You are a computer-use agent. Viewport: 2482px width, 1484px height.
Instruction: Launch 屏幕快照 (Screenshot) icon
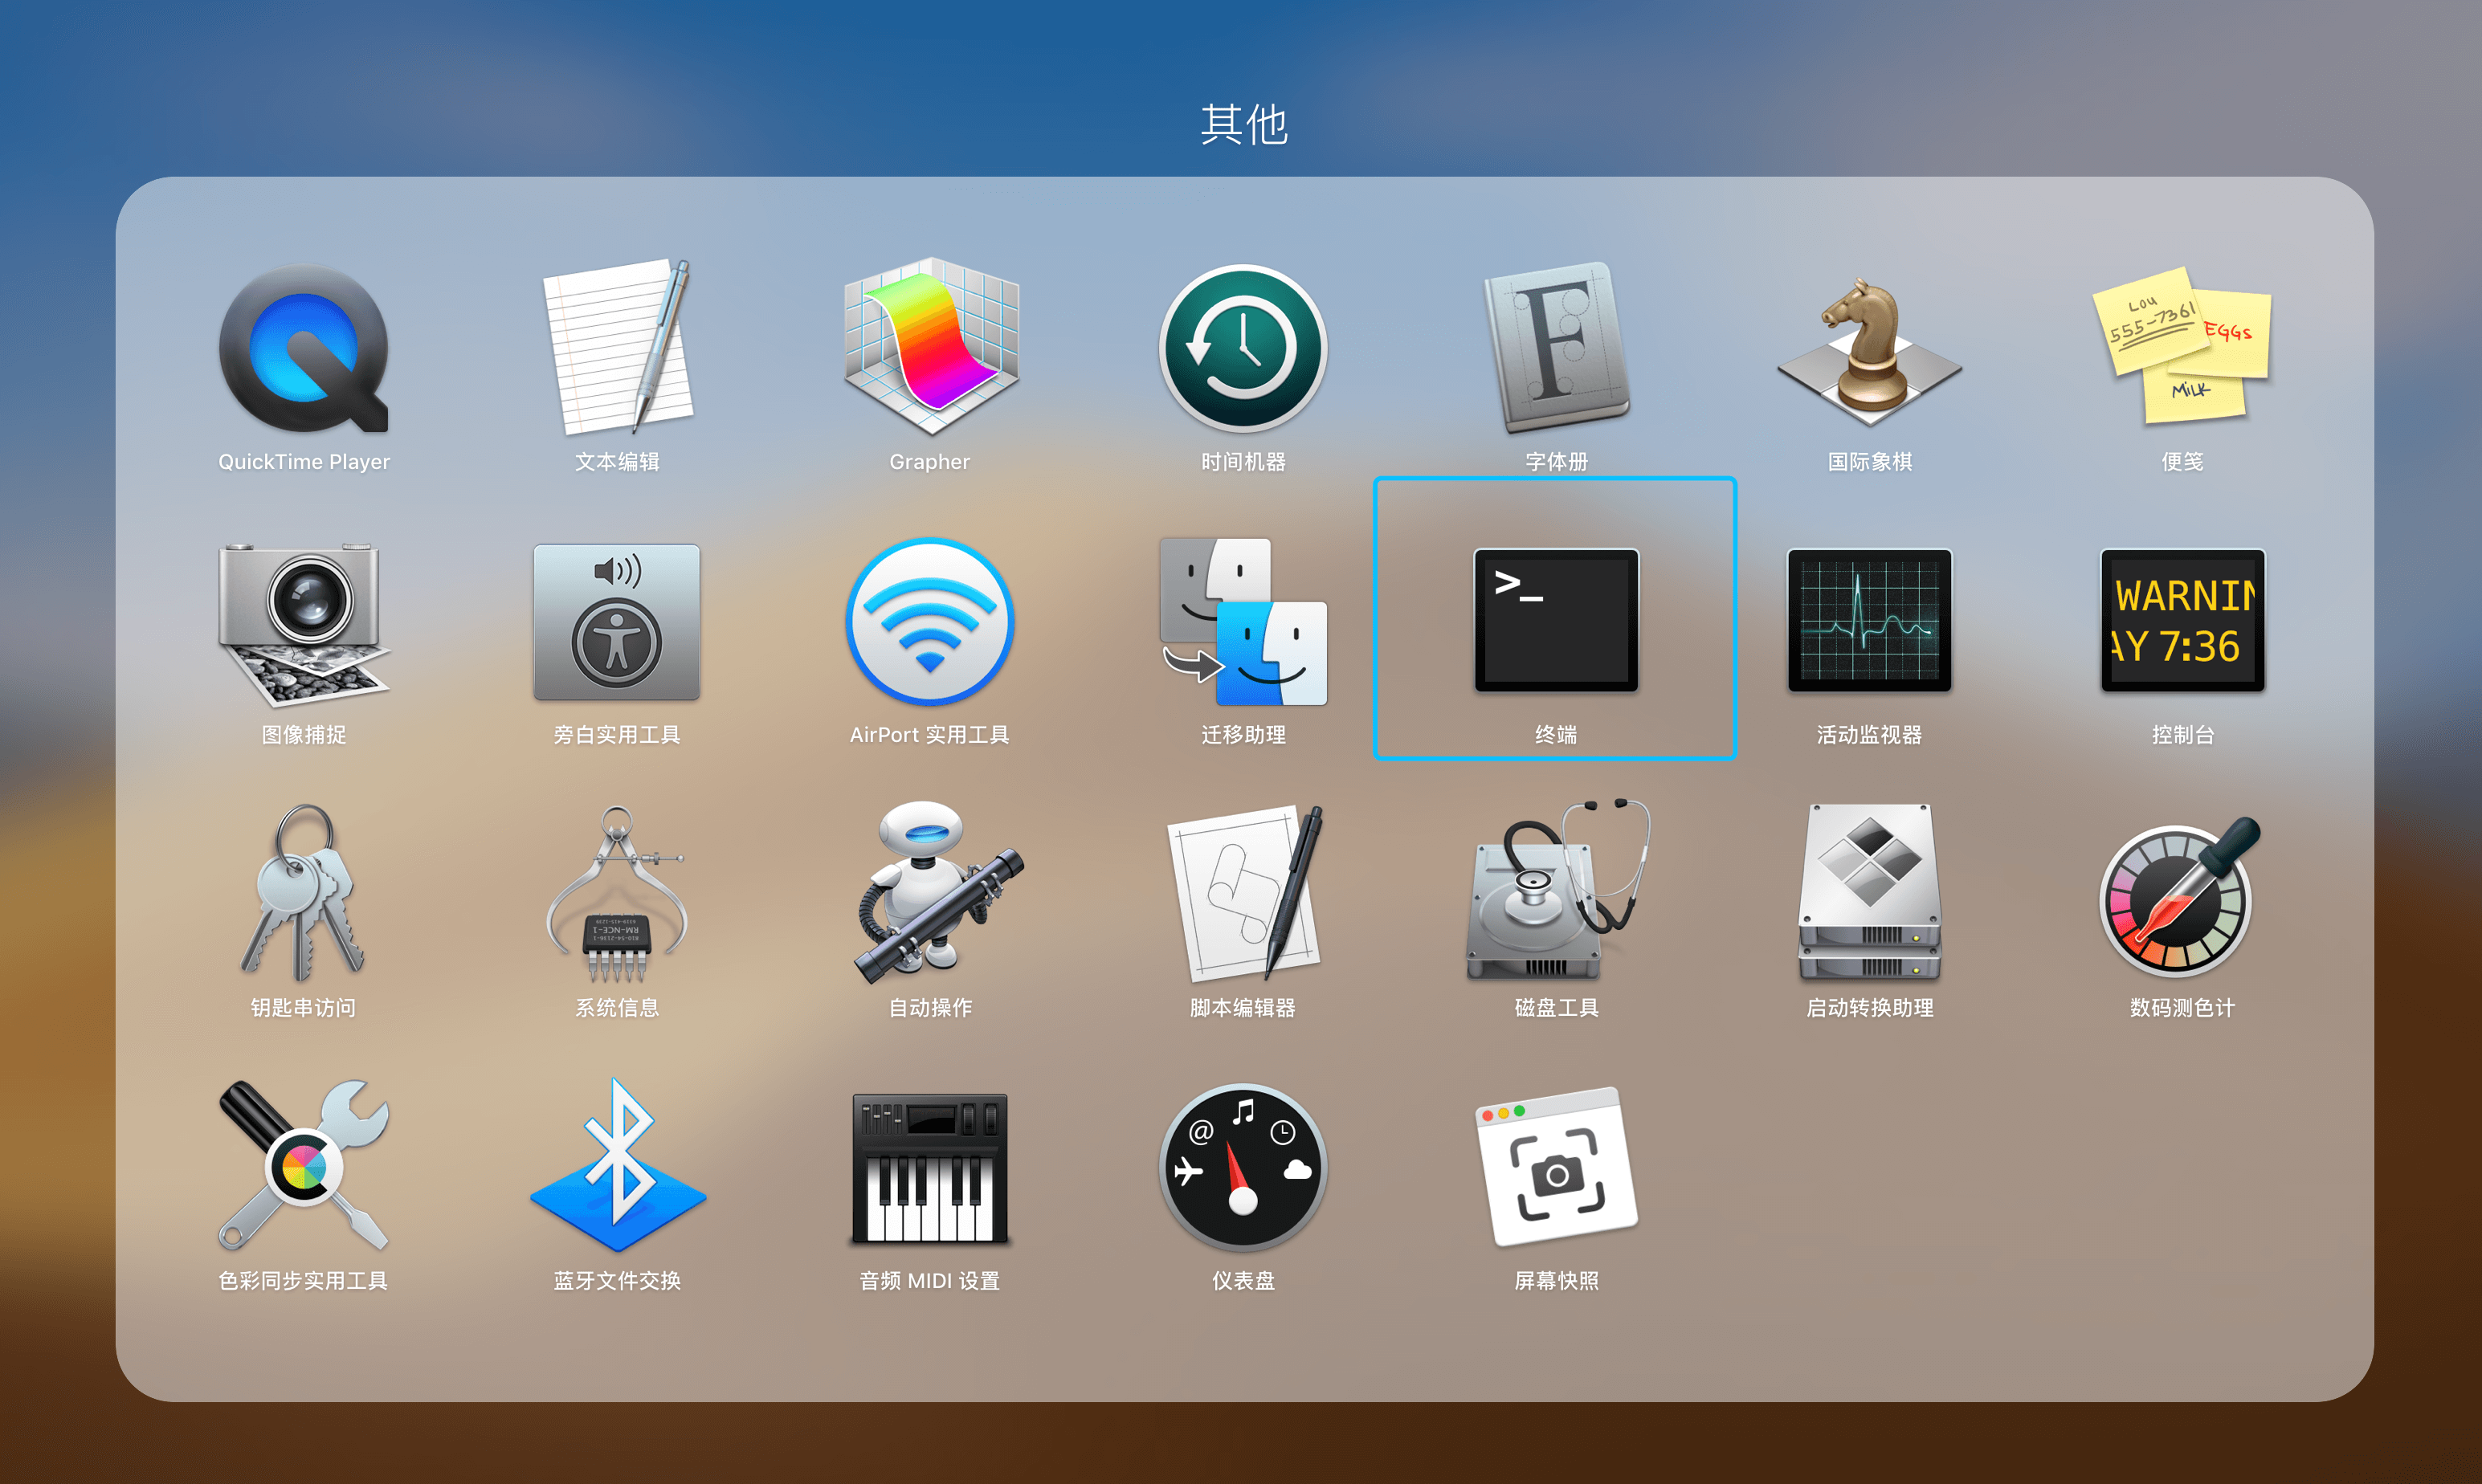(1556, 1166)
